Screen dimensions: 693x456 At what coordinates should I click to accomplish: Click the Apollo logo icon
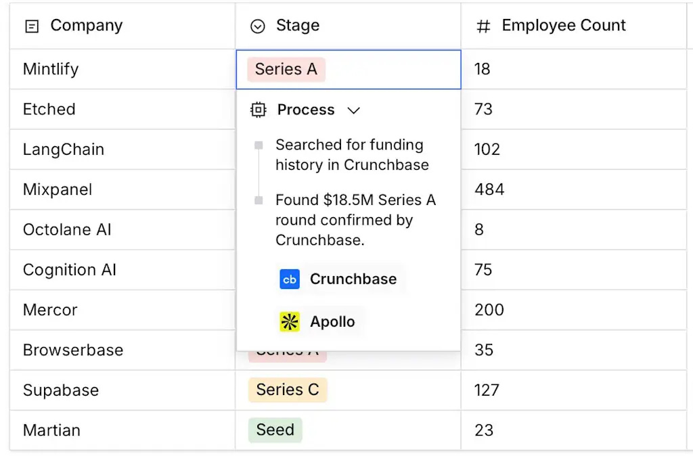point(290,322)
